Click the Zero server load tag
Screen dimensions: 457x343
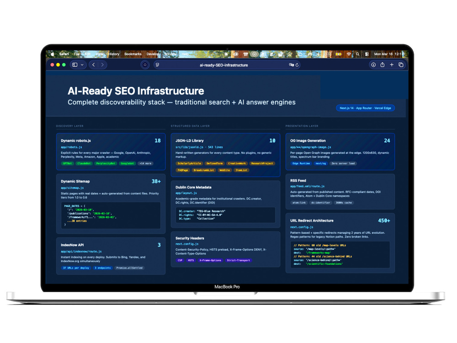[x=343, y=163]
